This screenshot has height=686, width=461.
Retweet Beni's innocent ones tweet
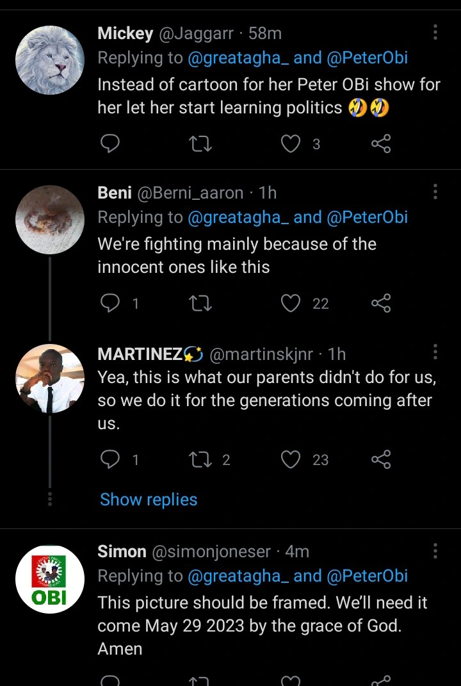(x=201, y=303)
